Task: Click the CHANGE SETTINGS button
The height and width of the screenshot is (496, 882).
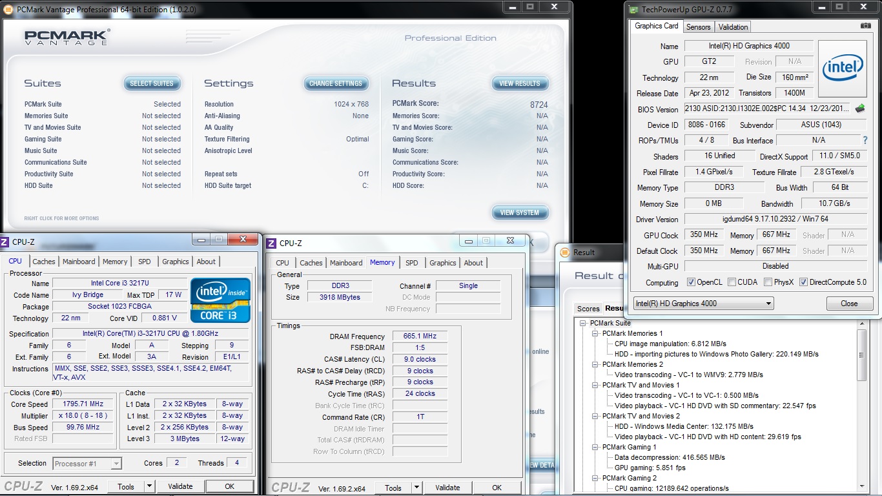Action: (336, 83)
